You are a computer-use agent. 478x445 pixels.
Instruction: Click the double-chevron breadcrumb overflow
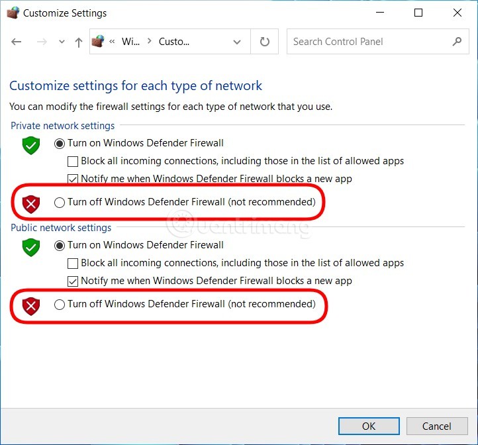tap(112, 41)
